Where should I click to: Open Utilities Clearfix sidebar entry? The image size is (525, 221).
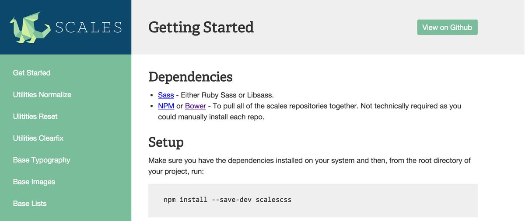[38, 138]
